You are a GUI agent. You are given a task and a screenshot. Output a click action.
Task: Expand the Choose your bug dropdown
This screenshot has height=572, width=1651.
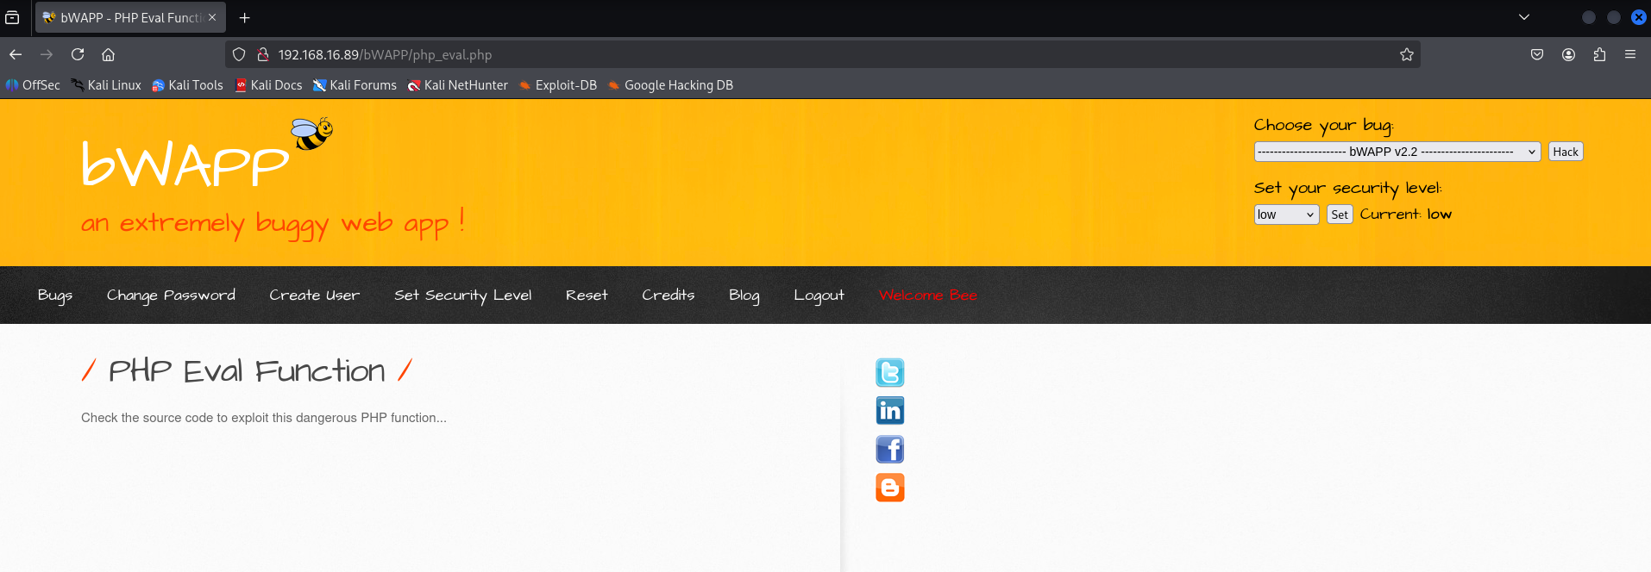click(1397, 152)
